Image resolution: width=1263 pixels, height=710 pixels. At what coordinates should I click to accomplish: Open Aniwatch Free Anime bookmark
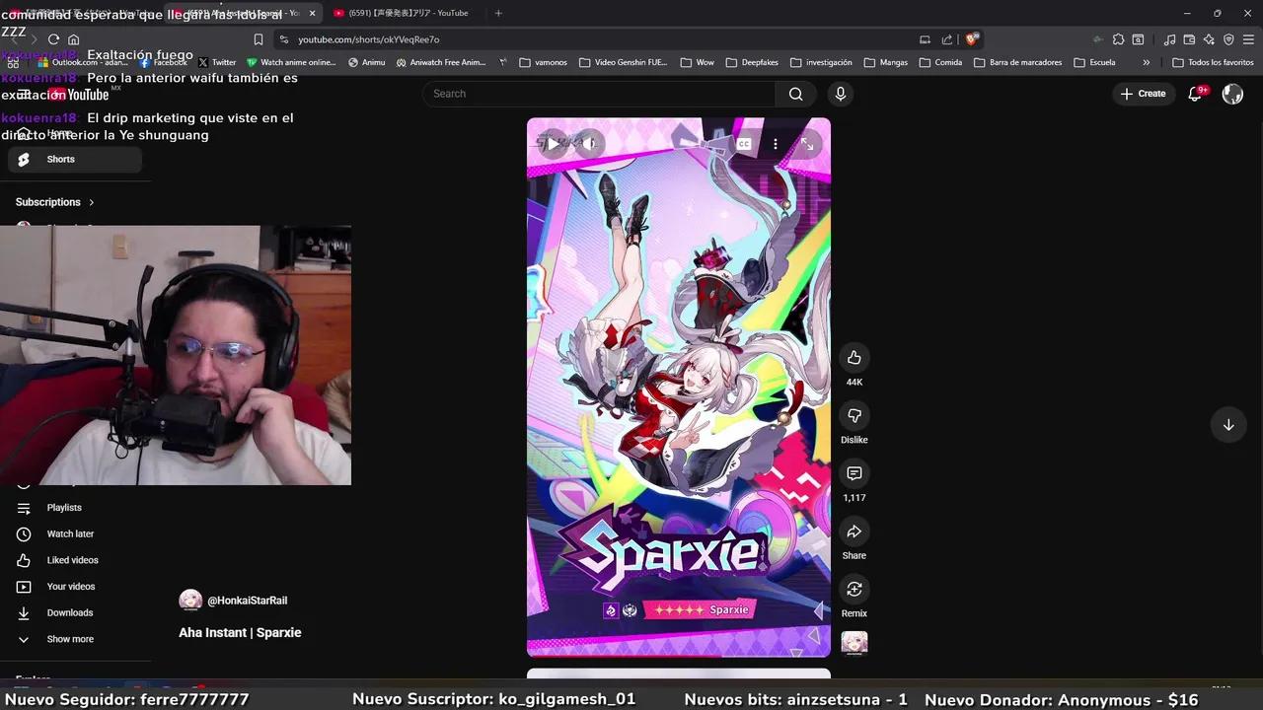coord(441,62)
